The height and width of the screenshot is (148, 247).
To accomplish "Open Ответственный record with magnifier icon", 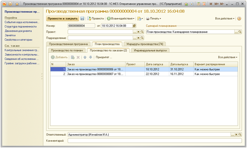I will [240, 135].
